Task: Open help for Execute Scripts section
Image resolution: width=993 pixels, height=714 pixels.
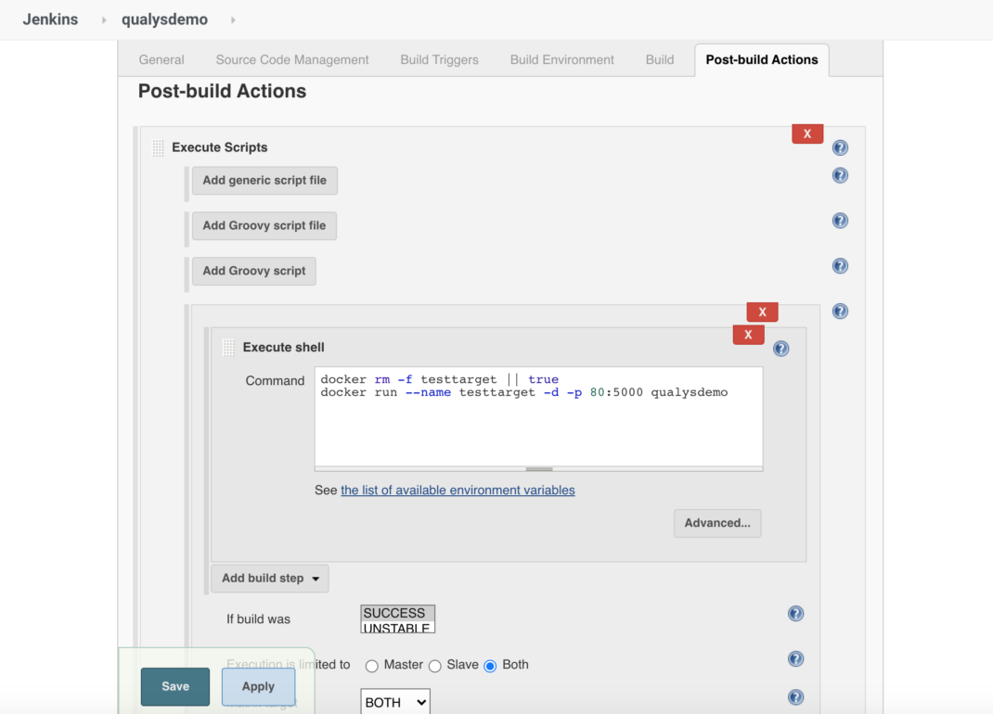Action: (x=840, y=147)
